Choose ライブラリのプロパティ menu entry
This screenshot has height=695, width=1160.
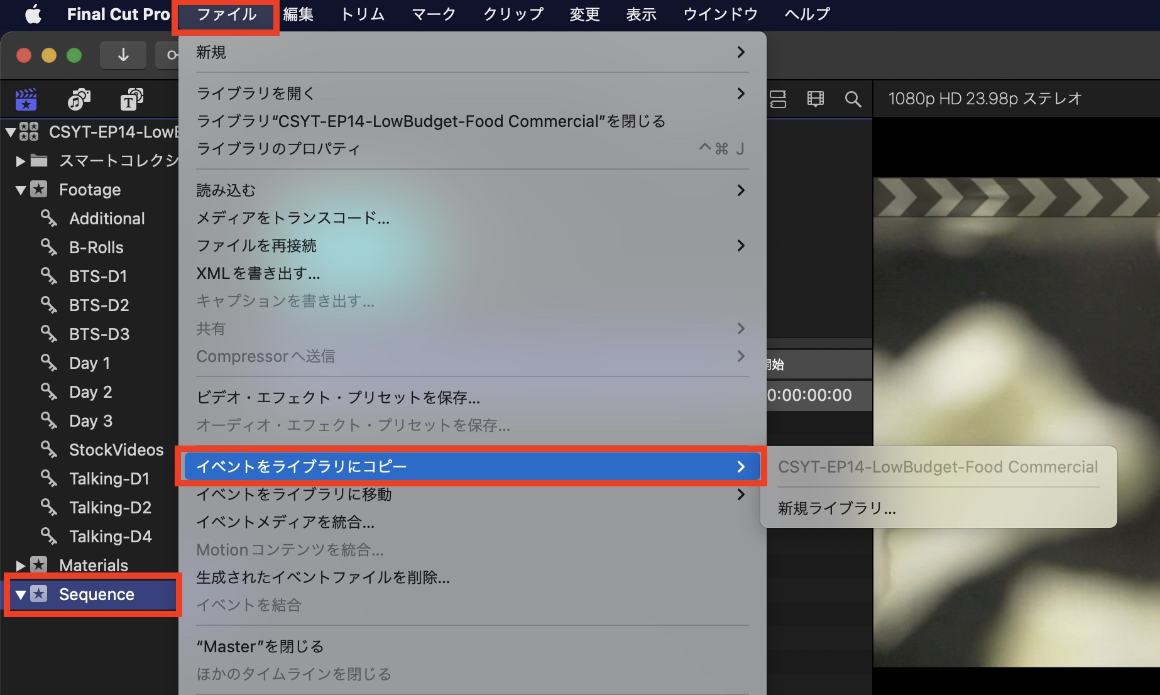tap(278, 149)
